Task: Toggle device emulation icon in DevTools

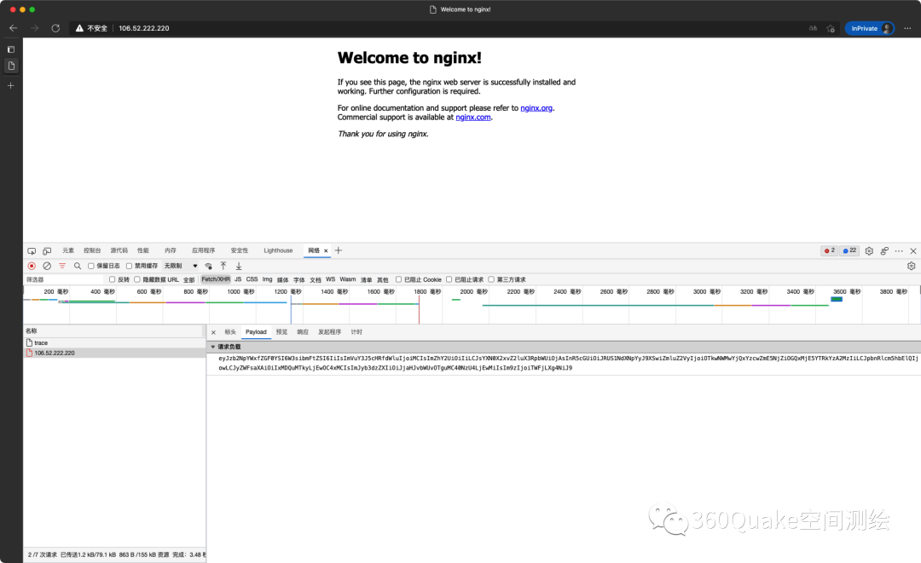Action: click(47, 251)
